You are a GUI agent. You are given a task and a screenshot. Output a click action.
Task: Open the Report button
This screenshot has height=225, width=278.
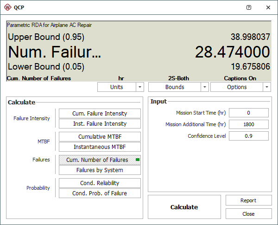(x=248, y=200)
